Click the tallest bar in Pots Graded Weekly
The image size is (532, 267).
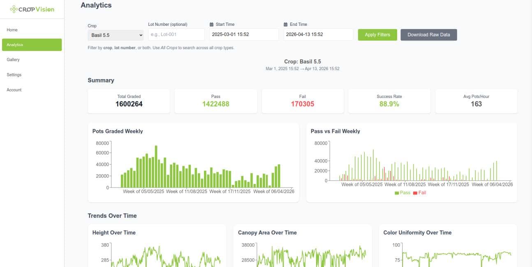coord(156,164)
